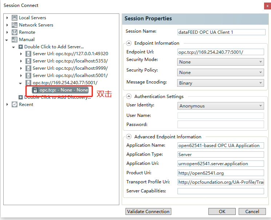Select the opc.tcp - None - None endpoint
This screenshot has height=220, width=271.
click(64, 90)
